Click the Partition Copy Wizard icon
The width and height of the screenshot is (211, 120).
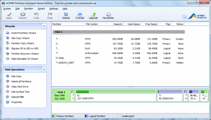8,43
